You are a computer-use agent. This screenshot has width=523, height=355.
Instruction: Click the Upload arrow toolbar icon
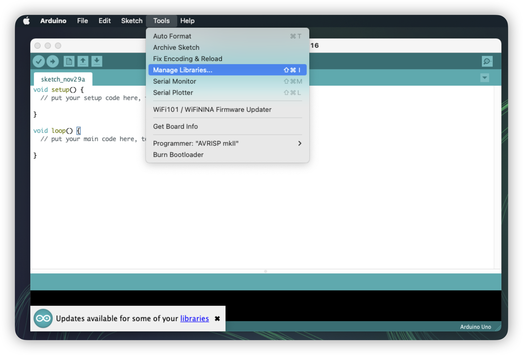53,62
